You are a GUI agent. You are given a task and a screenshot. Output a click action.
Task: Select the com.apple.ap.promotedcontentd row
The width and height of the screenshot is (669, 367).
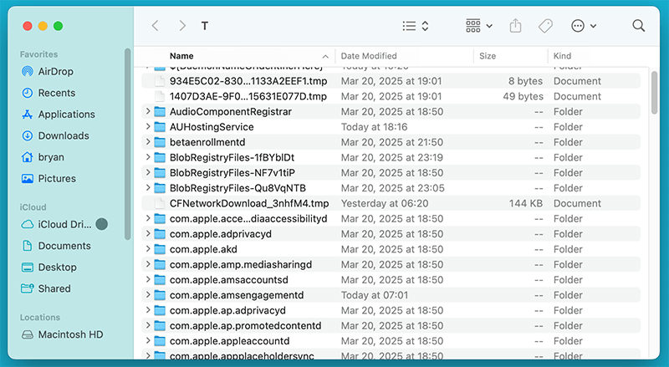coord(391,326)
